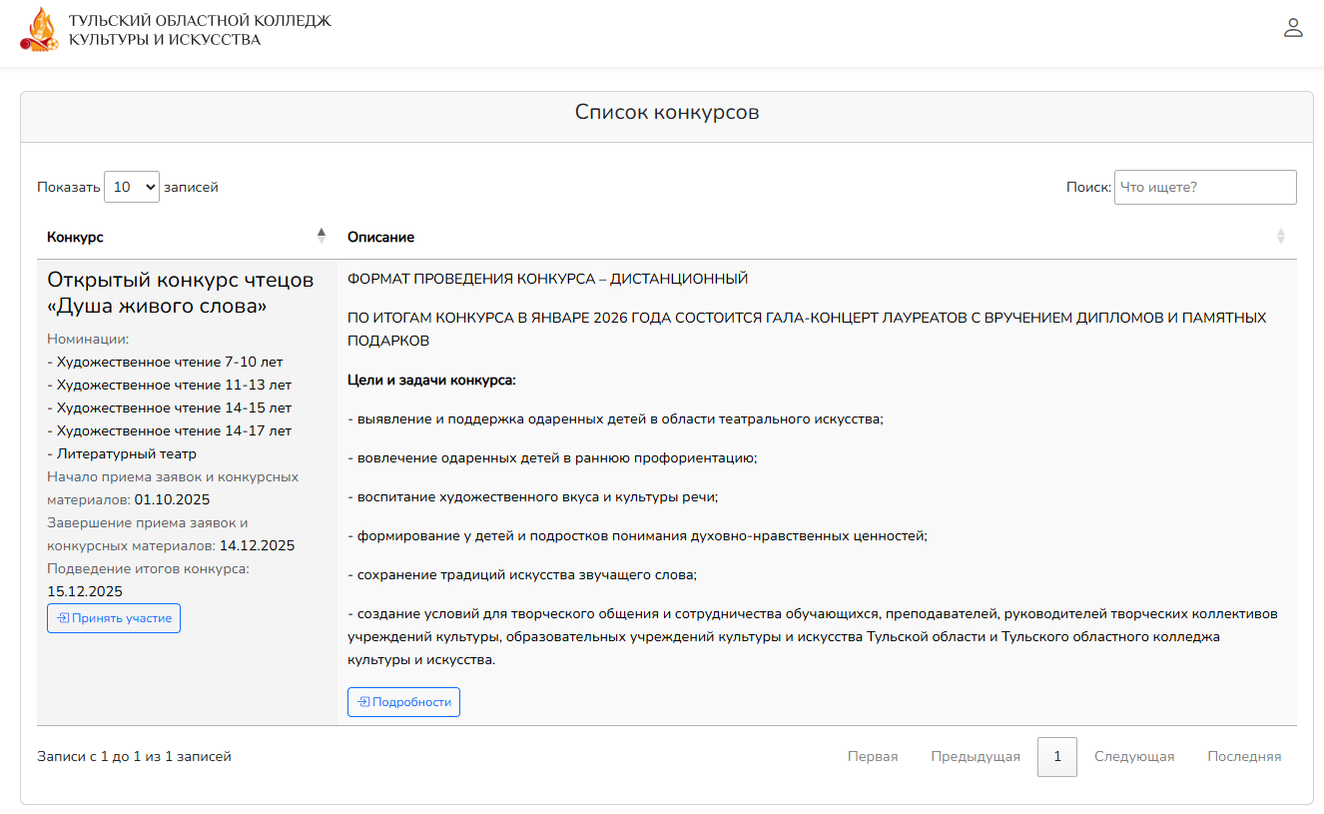This screenshot has width=1324, height=814.
Task: Click the «Душа живого слова» contest title
Action: [180, 293]
